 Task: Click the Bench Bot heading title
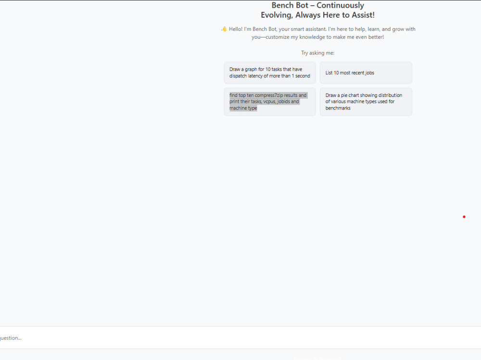click(x=317, y=5)
